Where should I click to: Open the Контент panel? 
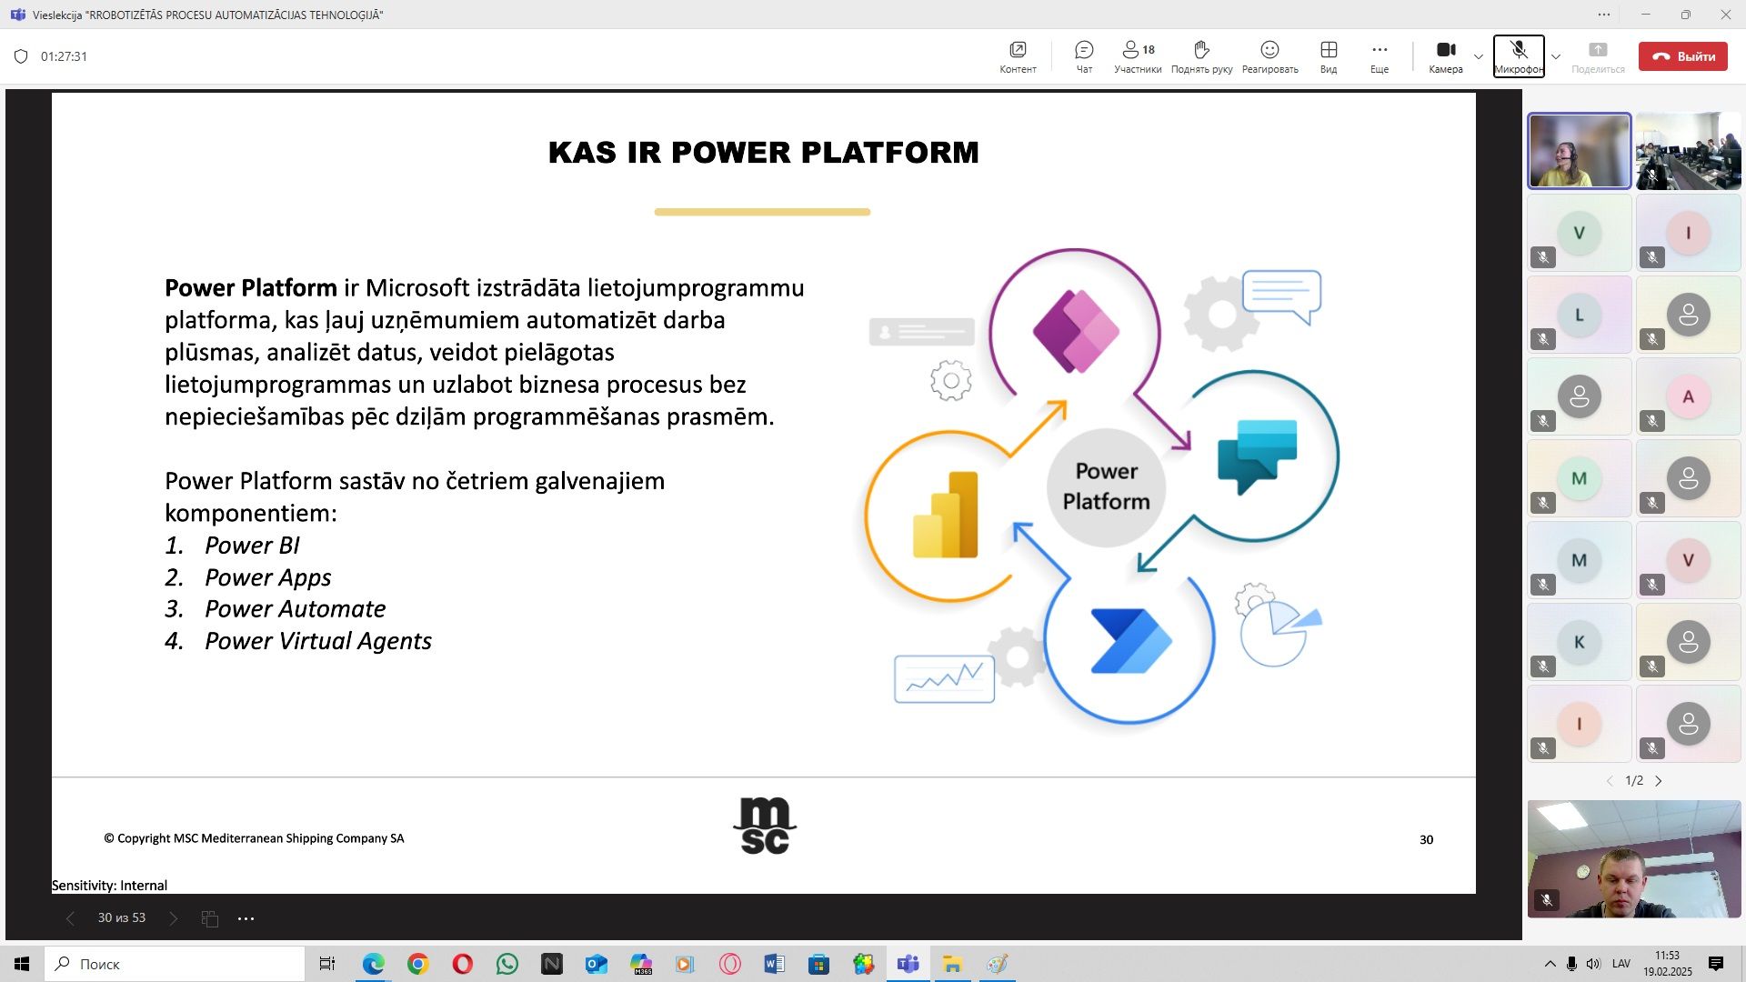pyautogui.click(x=1018, y=56)
